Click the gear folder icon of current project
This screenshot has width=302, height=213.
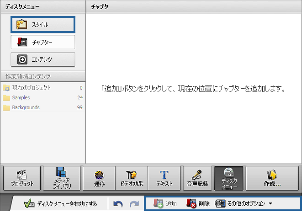tap(6, 88)
